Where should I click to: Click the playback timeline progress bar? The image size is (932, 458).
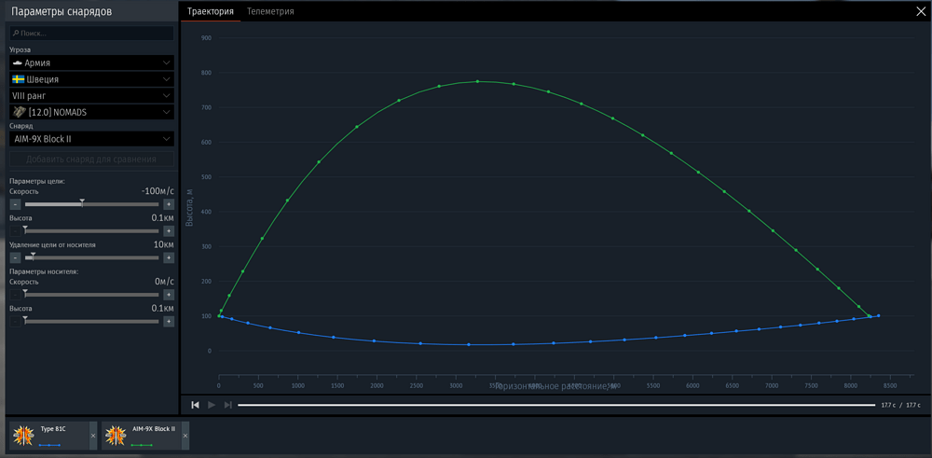pyautogui.click(x=556, y=405)
